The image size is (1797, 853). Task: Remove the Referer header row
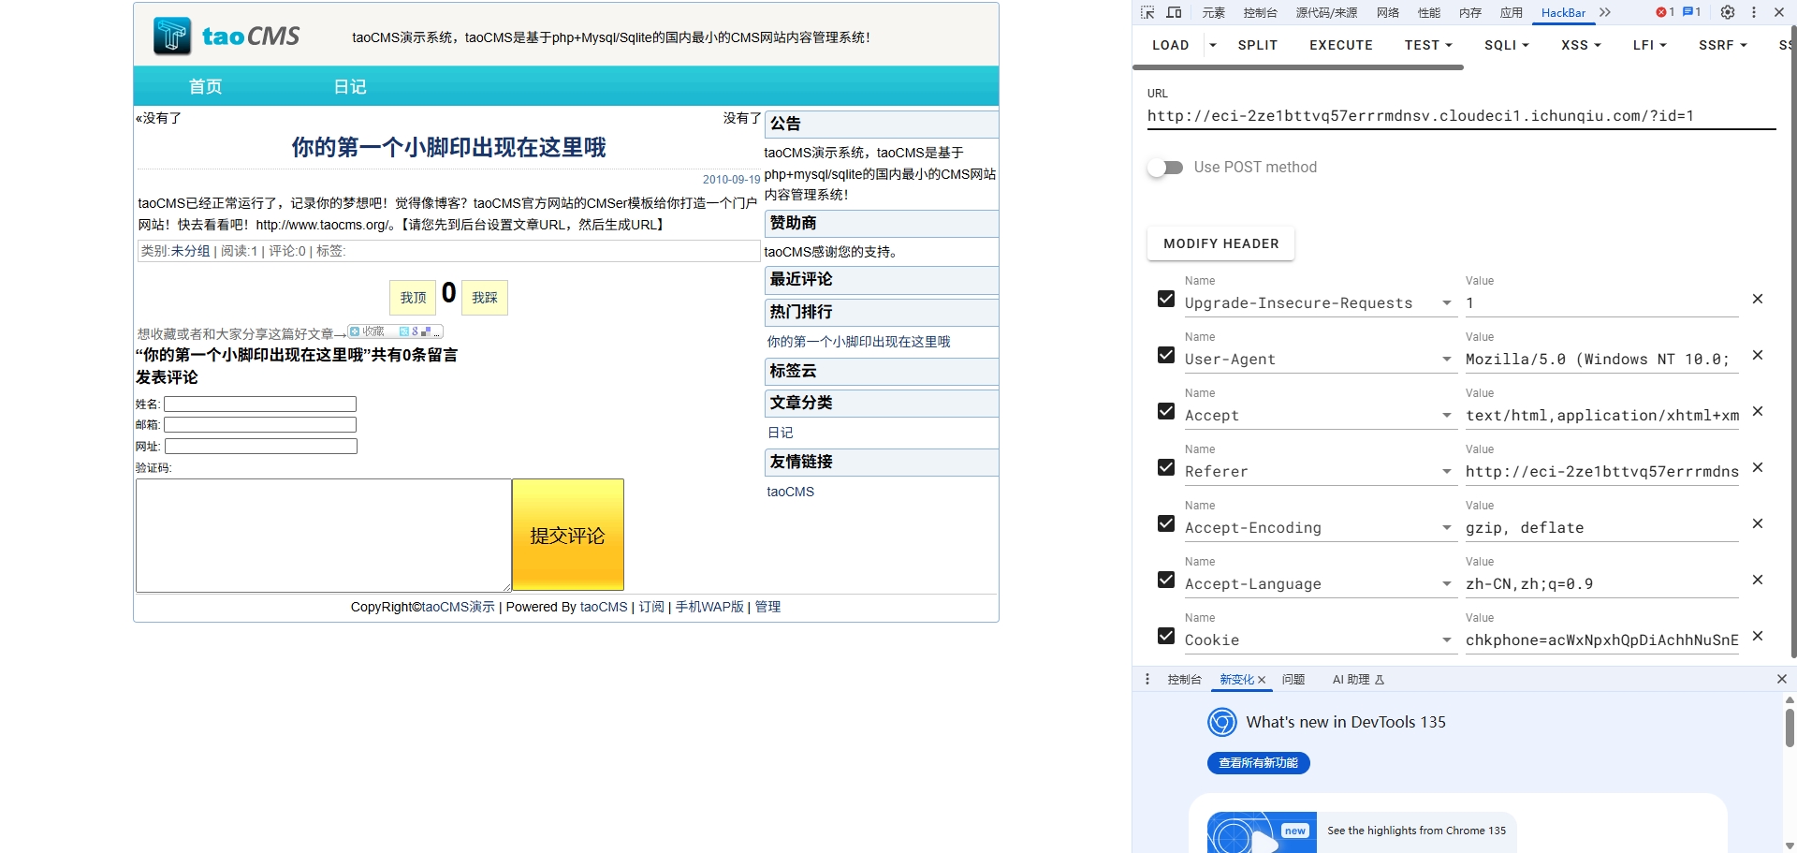pyautogui.click(x=1757, y=467)
